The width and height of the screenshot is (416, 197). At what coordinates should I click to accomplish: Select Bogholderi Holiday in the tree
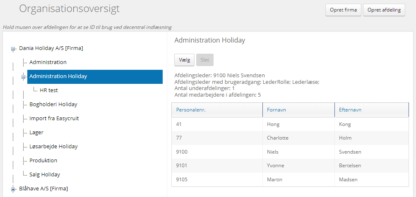coord(53,104)
